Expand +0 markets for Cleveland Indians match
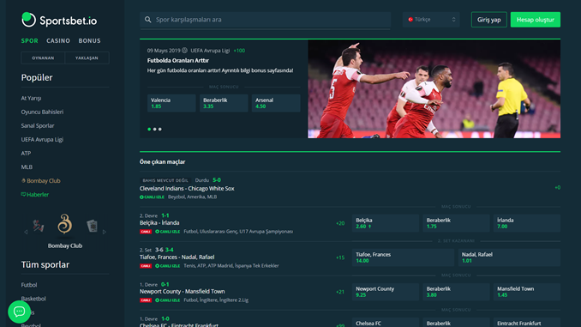The width and height of the screenshot is (581, 327). pyautogui.click(x=557, y=188)
